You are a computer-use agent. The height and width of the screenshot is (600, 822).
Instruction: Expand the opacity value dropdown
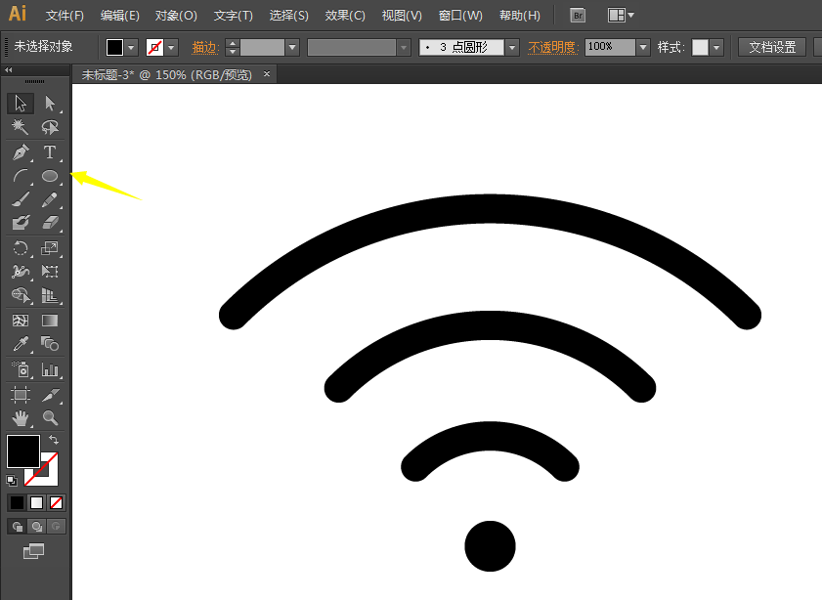642,47
